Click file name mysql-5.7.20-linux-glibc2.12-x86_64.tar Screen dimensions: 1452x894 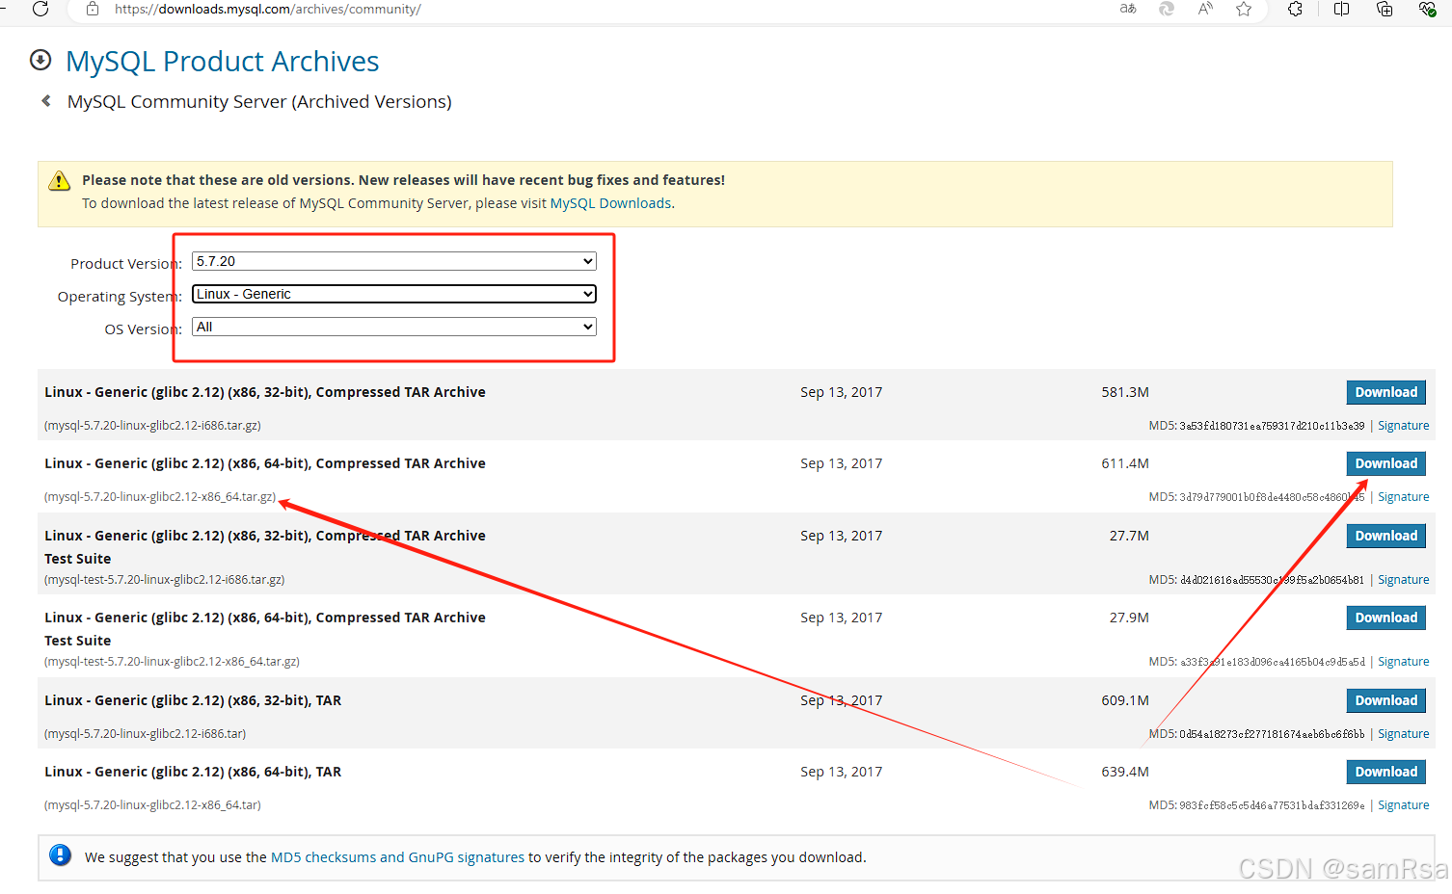[x=152, y=805]
